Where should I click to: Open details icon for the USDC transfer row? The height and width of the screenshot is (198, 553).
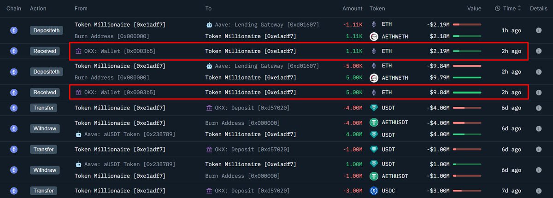pos(538,191)
